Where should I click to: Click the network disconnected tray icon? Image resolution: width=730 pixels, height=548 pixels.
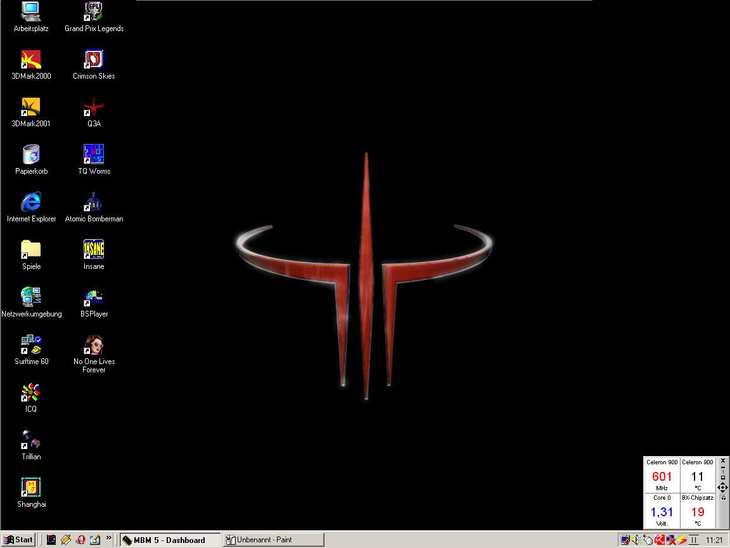click(x=671, y=540)
